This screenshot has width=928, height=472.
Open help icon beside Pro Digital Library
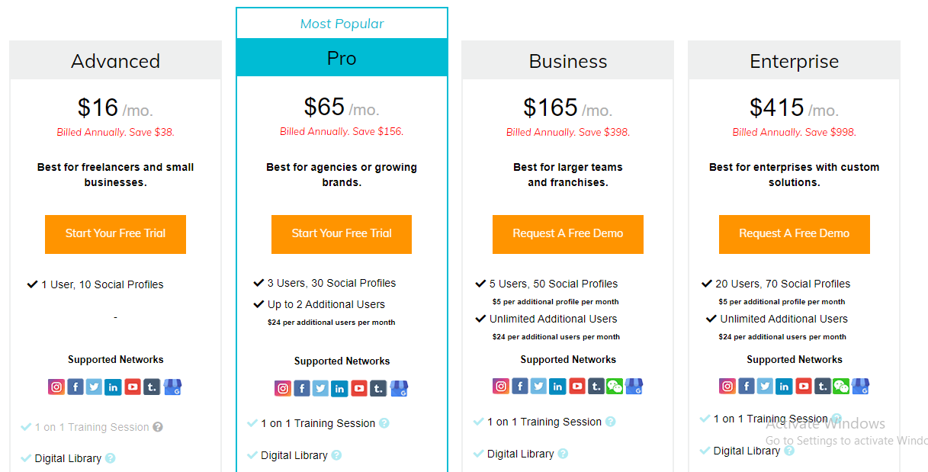click(x=336, y=455)
